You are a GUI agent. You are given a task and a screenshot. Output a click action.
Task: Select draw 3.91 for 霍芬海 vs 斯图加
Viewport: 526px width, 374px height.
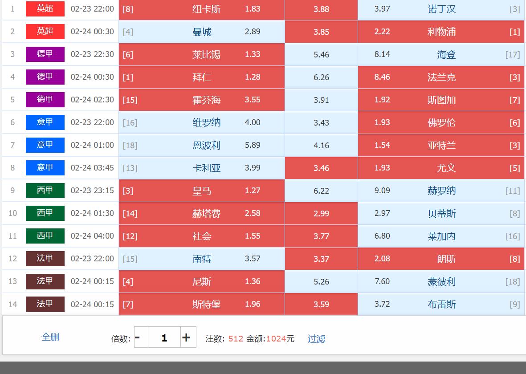pos(322,100)
